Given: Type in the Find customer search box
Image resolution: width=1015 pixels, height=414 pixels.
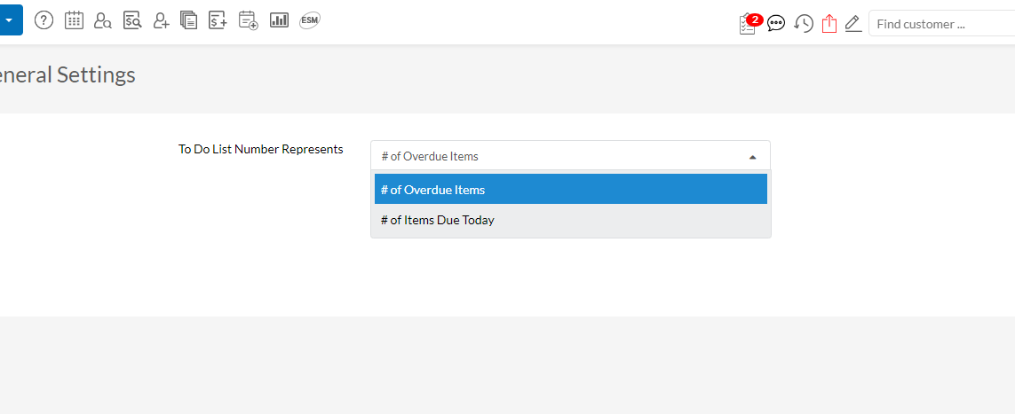Looking at the screenshot, I should point(941,24).
